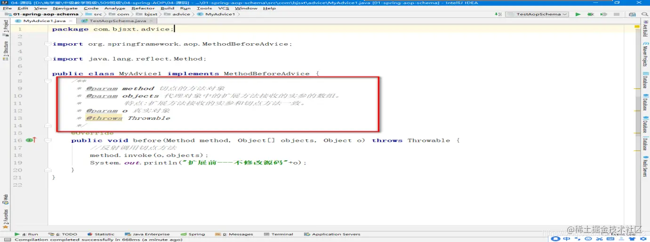This screenshot has width=650, height=242.
Task: Collapse the before method fold marker
Action: click(x=48, y=141)
